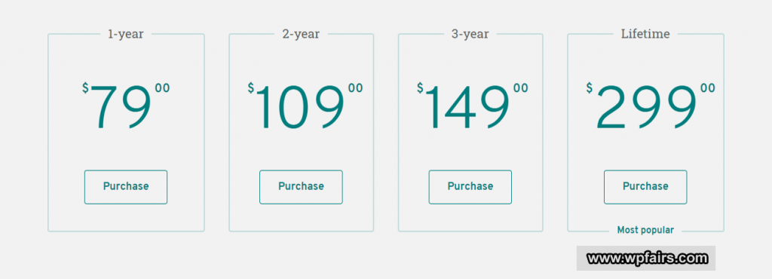Click the Most popular badge
This screenshot has height=279, width=772.
(645, 230)
